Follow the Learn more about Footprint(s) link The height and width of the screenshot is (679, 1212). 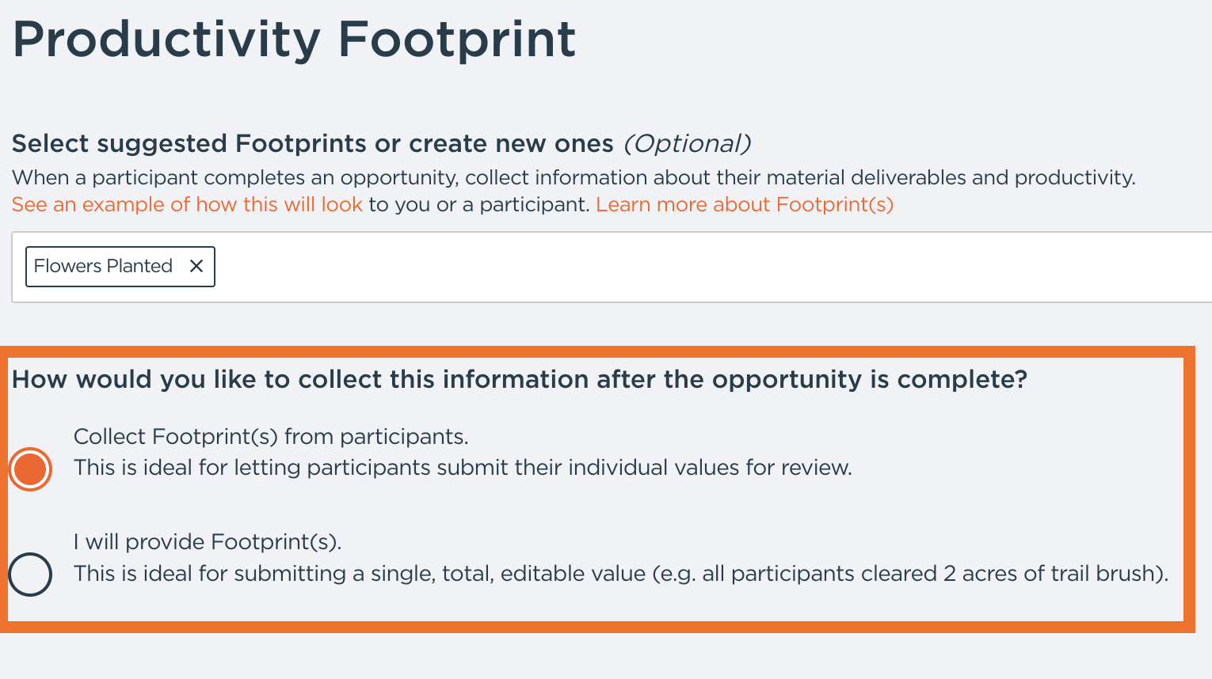[745, 204]
